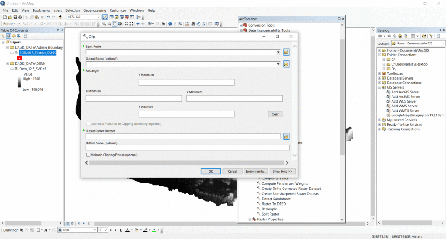Open the File menu
Screen dimensions: 446x239
pos(5,10)
